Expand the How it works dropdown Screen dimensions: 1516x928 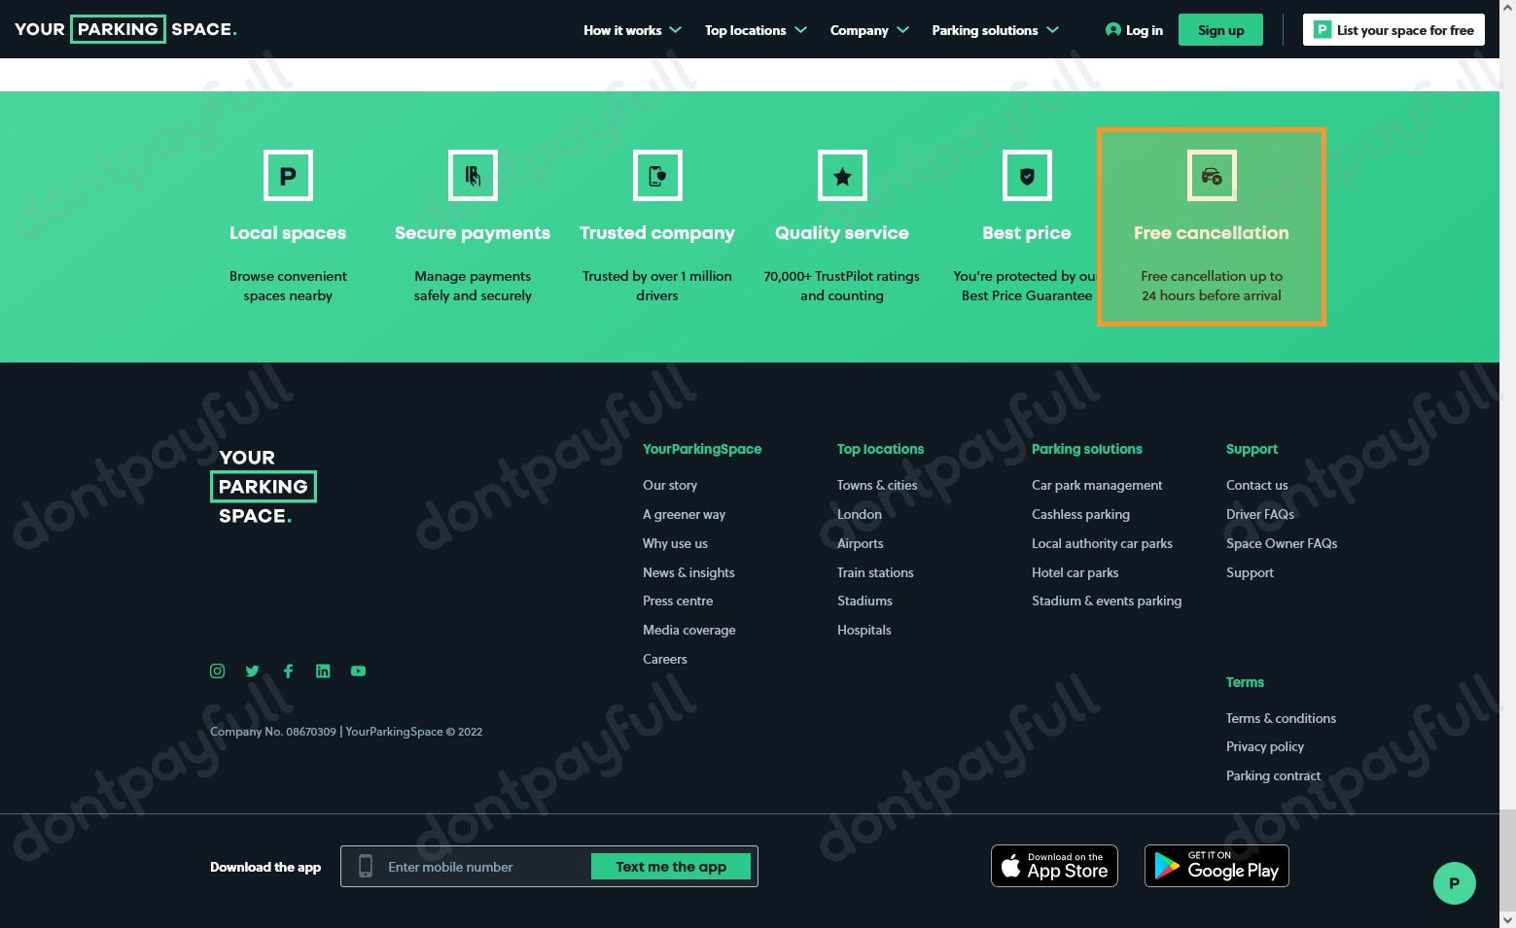point(632,30)
